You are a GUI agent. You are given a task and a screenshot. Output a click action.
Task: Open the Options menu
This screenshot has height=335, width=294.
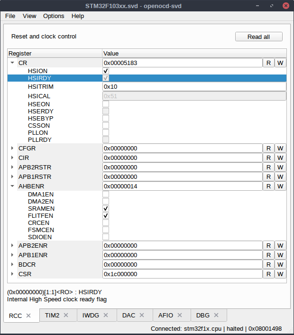pos(54,16)
